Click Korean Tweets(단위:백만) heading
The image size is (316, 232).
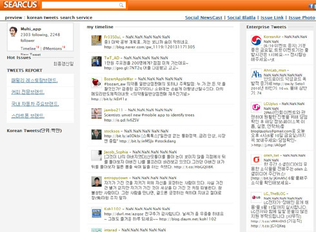point(34,131)
